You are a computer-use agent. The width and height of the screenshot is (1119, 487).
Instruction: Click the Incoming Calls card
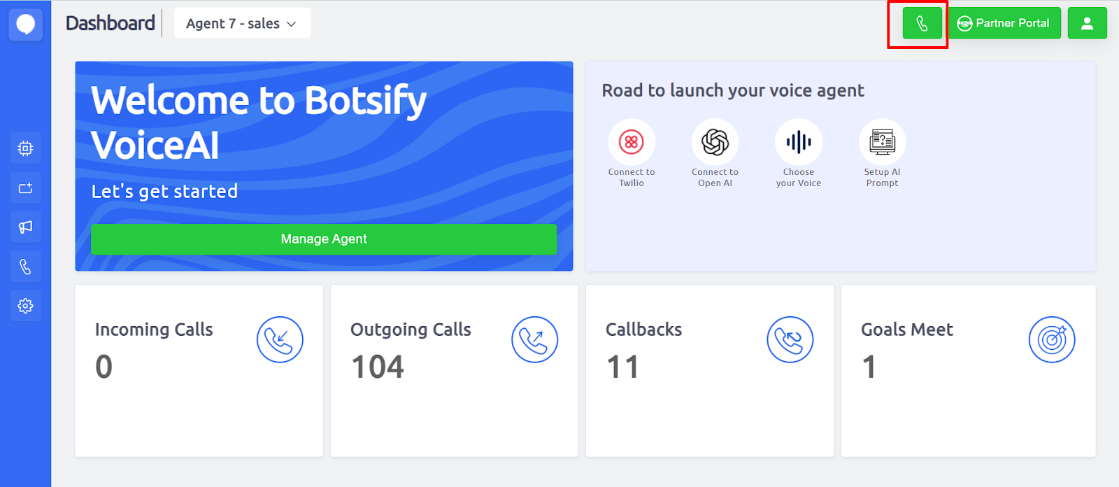tap(199, 370)
